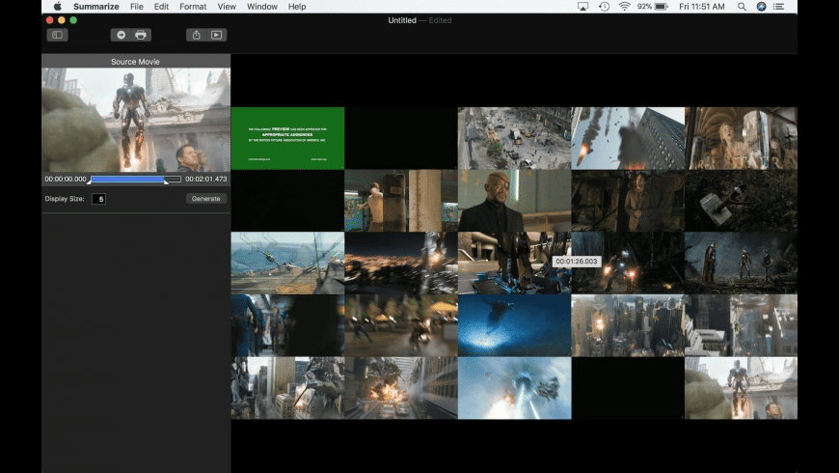
Task: Select the blonde woman in restaurant thumbnail
Action: coord(741,138)
